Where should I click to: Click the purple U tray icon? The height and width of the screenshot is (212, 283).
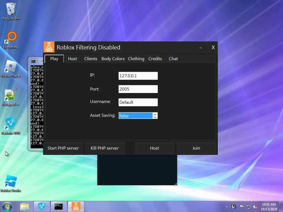(x=234, y=206)
